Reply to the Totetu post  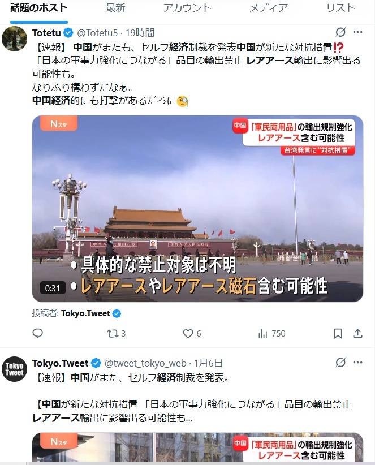coord(38,333)
